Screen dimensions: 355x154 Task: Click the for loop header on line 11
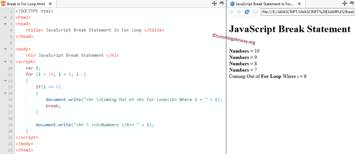click(56, 75)
